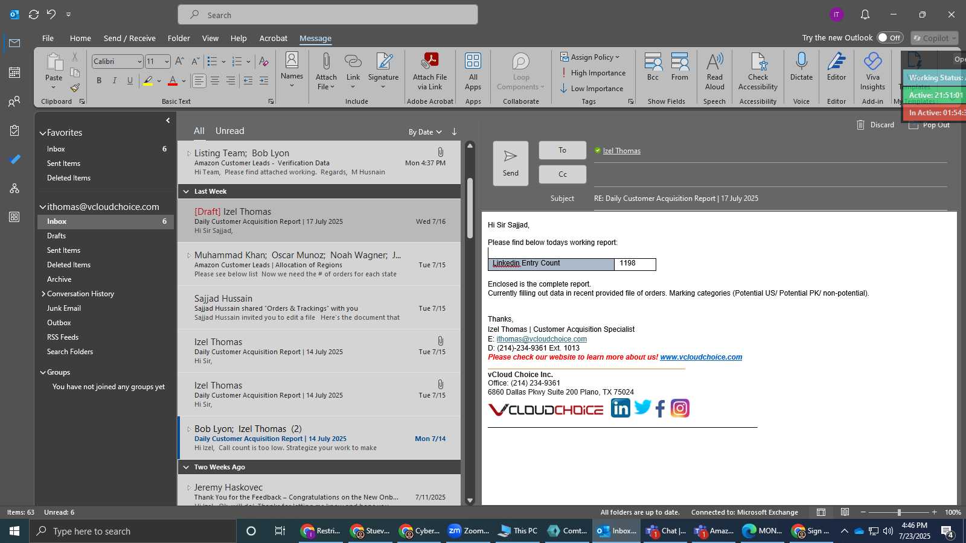Show the Bcc field
966x543 pixels.
pyautogui.click(x=653, y=66)
